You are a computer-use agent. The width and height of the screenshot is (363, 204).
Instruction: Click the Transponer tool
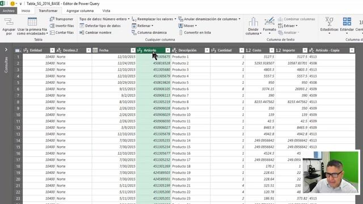coord(62,19)
